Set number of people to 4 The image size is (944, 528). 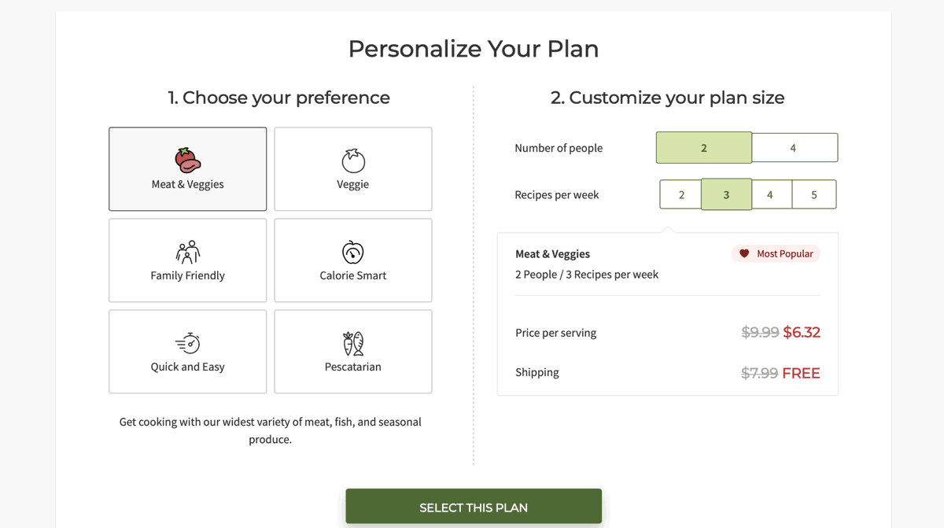click(x=795, y=148)
